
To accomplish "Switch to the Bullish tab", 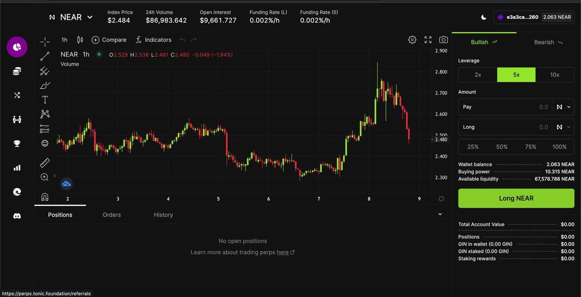I will coord(484,42).
